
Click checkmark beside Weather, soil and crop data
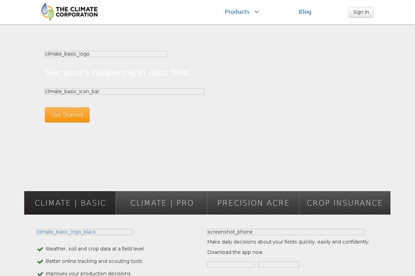coord(40,249)
